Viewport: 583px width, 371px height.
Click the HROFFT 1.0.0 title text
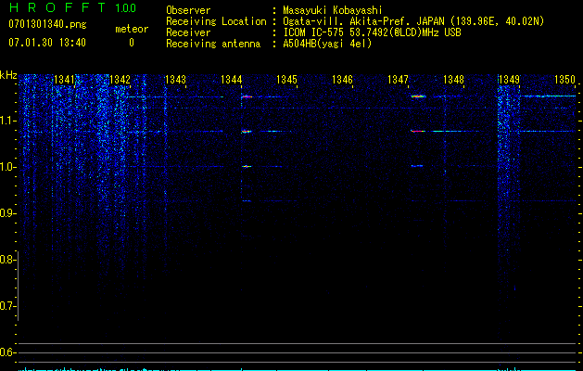72,7
